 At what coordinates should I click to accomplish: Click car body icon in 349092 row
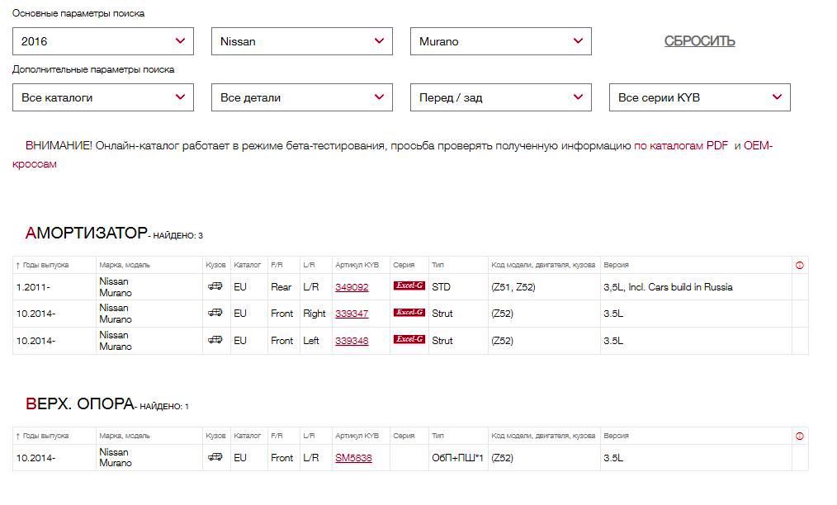(215, 286)
